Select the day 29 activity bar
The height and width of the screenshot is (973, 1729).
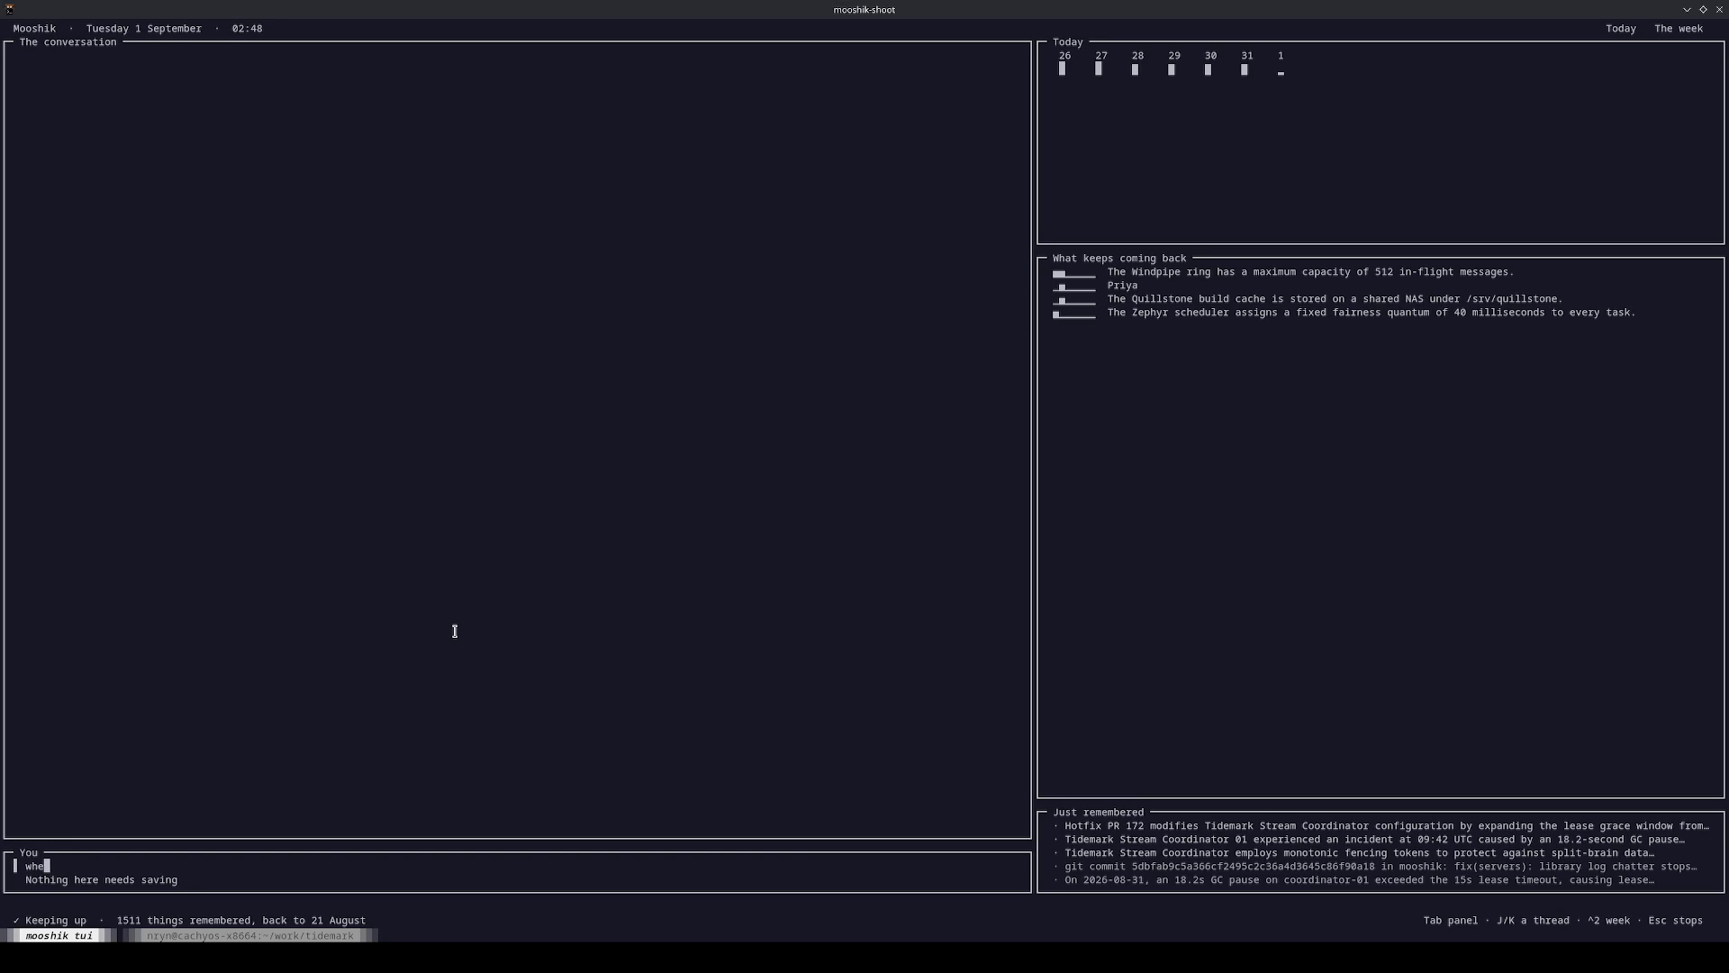pos(1172,70)
